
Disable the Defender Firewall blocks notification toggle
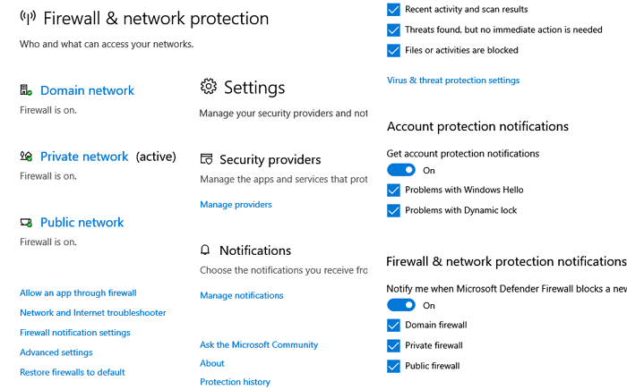(x=401, y=305)
